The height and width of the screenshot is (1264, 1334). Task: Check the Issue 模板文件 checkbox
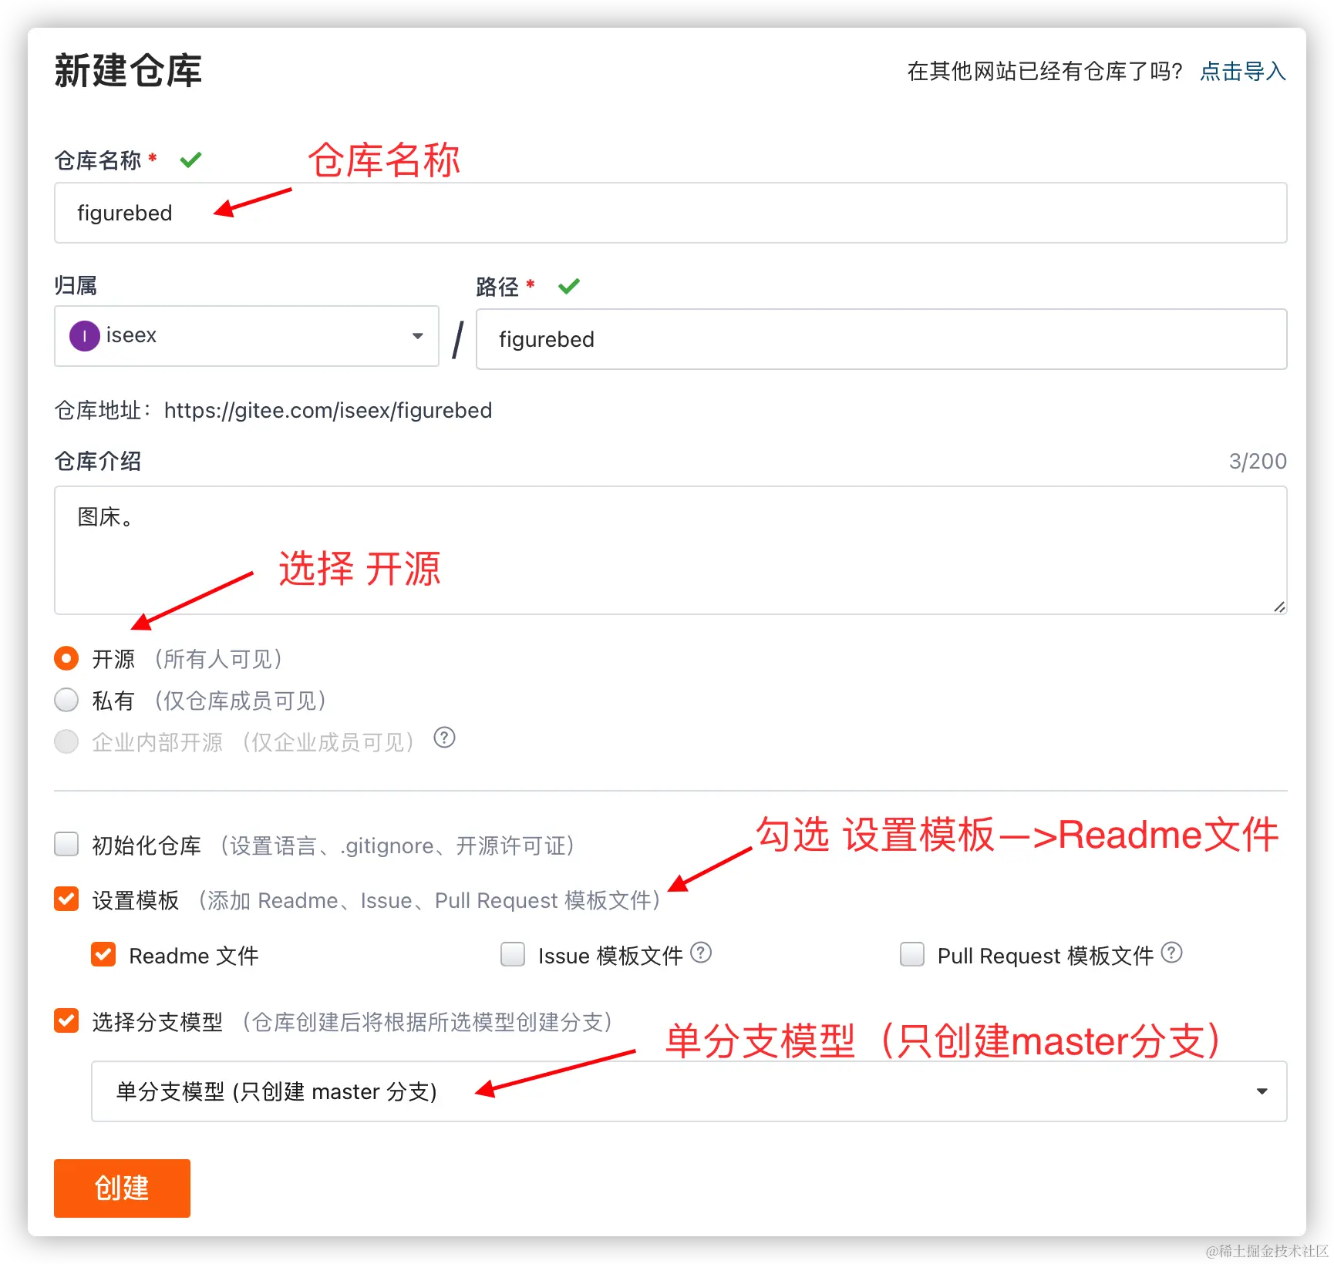click(x=513, y=954)
